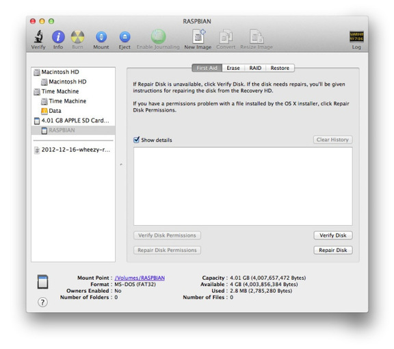Select the indented Time Machine volume
Screen dimensions: 394x349
[x=73, y=101]
